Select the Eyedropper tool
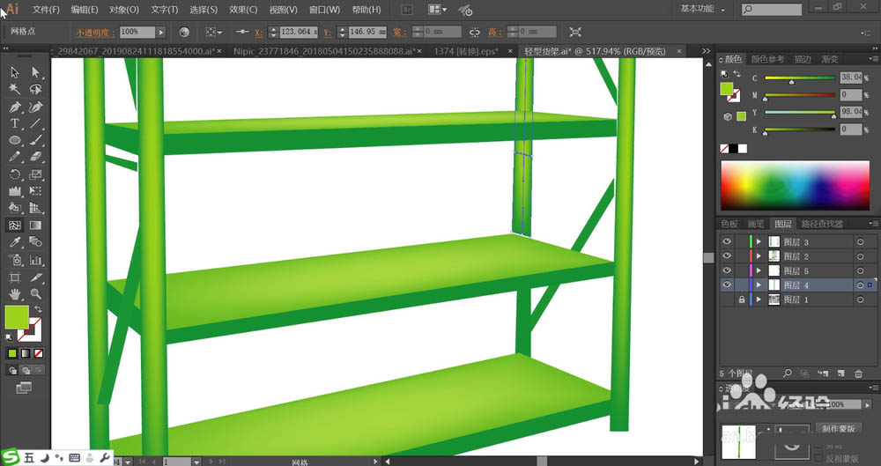 click(15, 242)
